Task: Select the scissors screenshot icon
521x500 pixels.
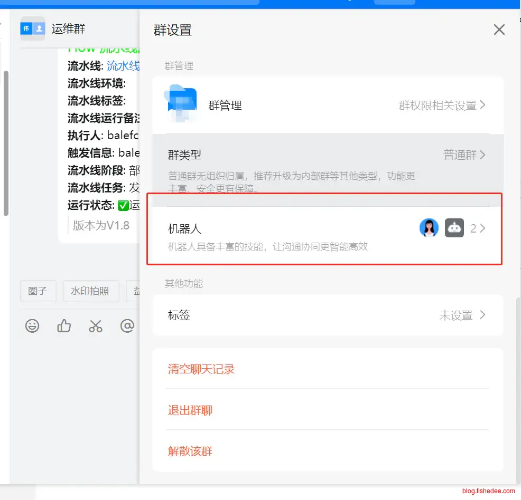Action: coord(96,326)
